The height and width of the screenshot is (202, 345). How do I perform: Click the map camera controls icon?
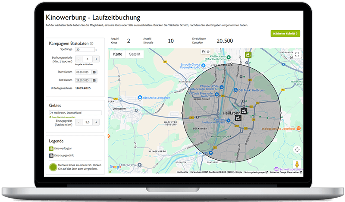pos(297,149)
